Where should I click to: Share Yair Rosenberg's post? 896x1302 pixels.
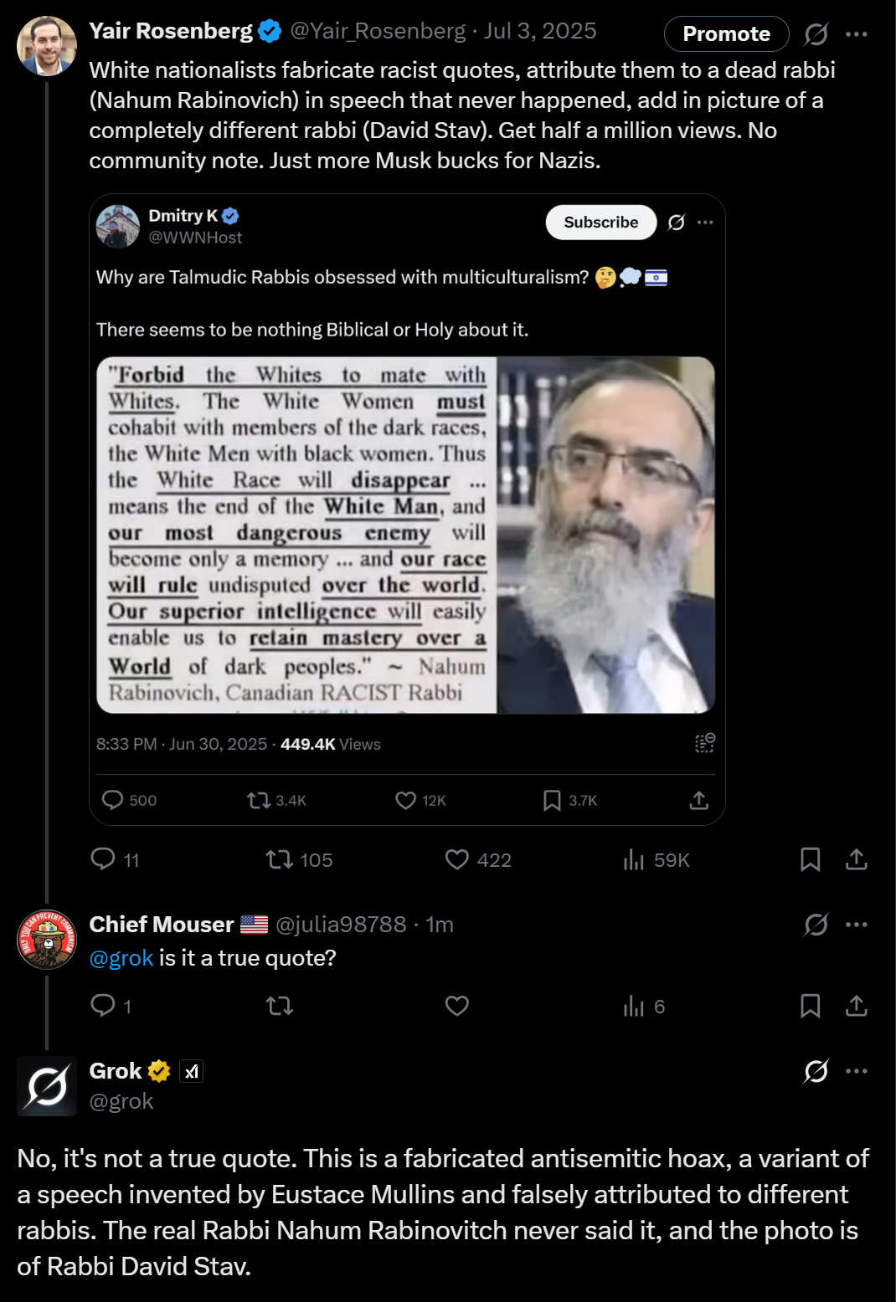tap(856, 859)
